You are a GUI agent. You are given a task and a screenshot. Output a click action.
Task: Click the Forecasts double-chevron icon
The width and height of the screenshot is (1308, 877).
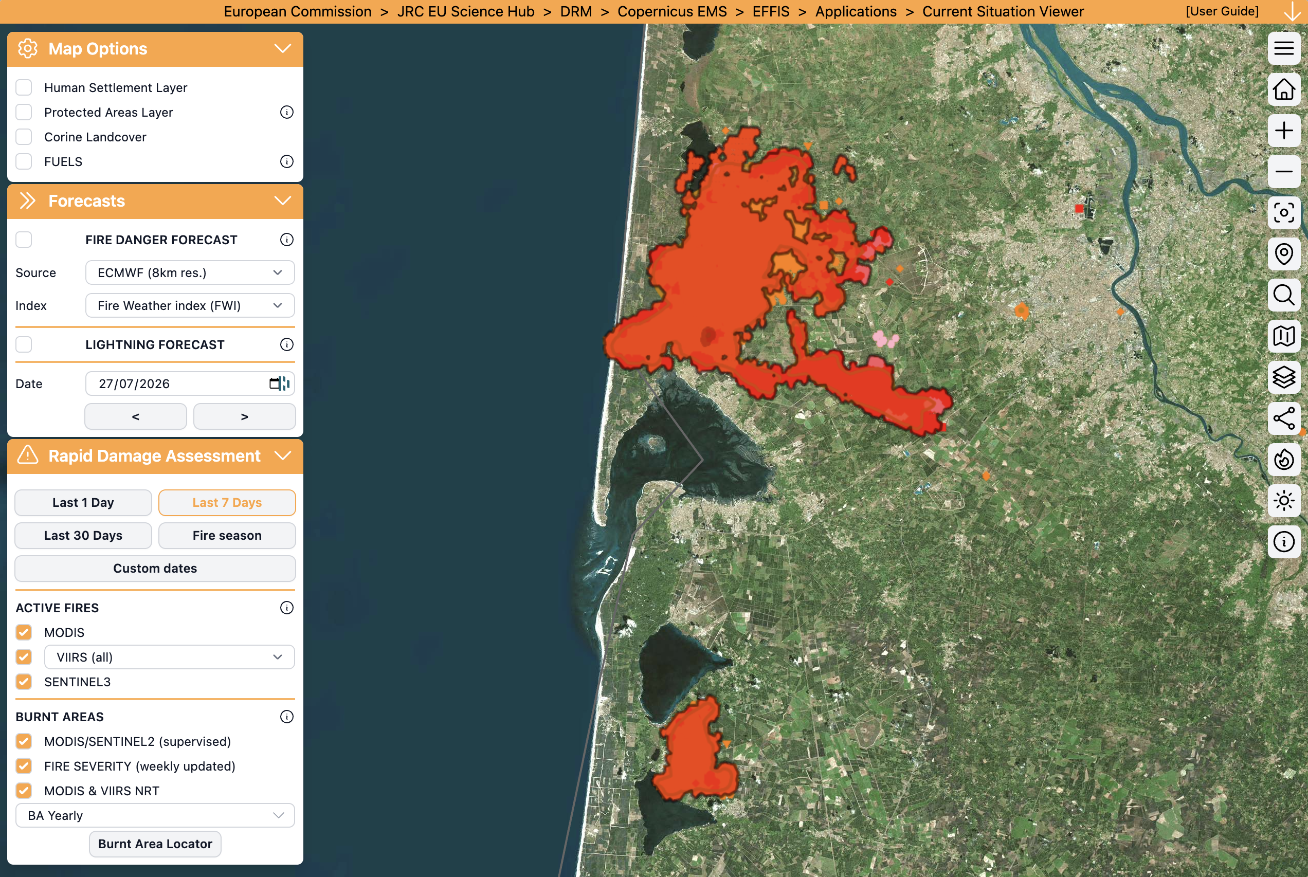[27, 201]
